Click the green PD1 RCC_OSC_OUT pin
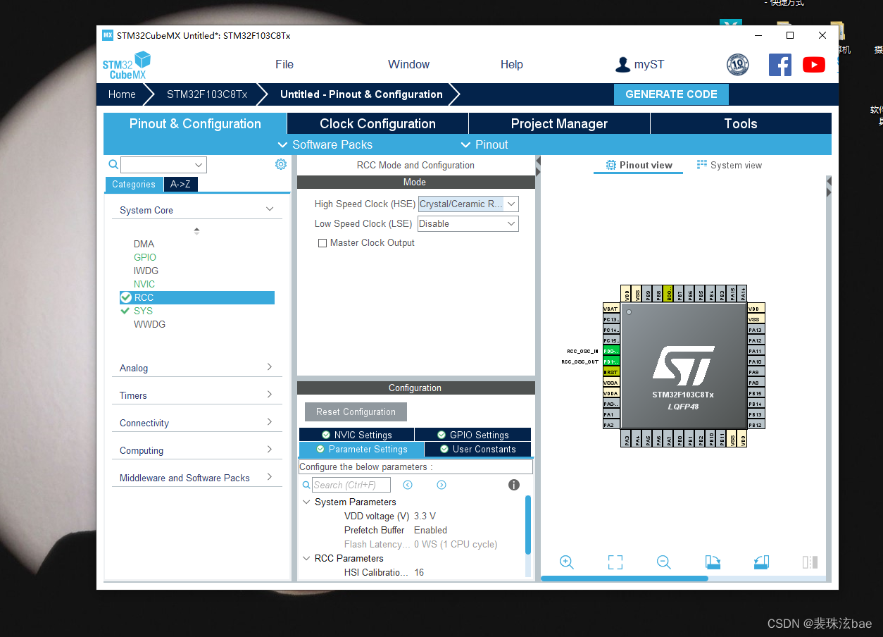 tap(611, 361)
